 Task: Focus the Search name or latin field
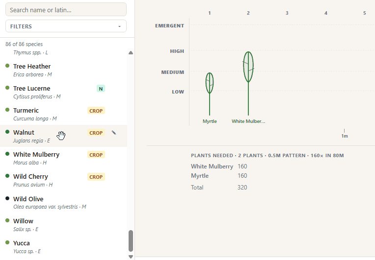(66, 9)
